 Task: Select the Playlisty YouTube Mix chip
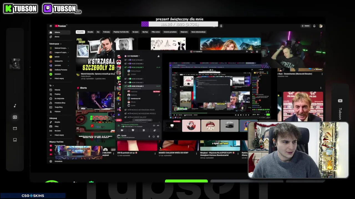tap(121, 32)
